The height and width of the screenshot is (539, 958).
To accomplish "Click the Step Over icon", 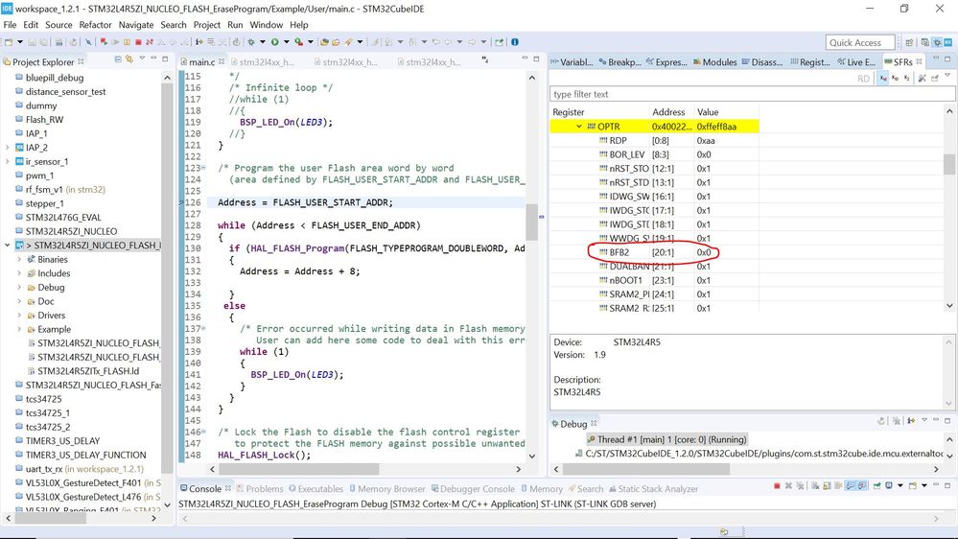I will click(173, 42).
